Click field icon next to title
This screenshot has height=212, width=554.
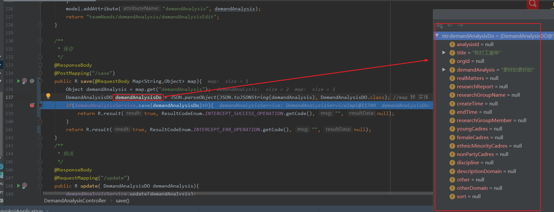pos(452,53)
